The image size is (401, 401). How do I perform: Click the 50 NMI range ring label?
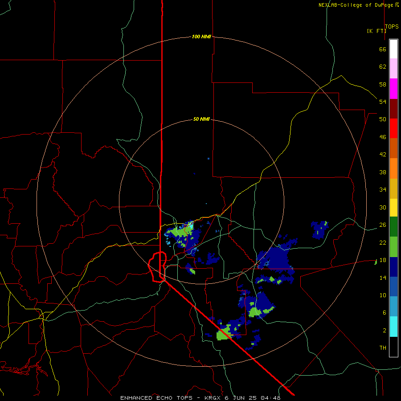click(201, 119)
